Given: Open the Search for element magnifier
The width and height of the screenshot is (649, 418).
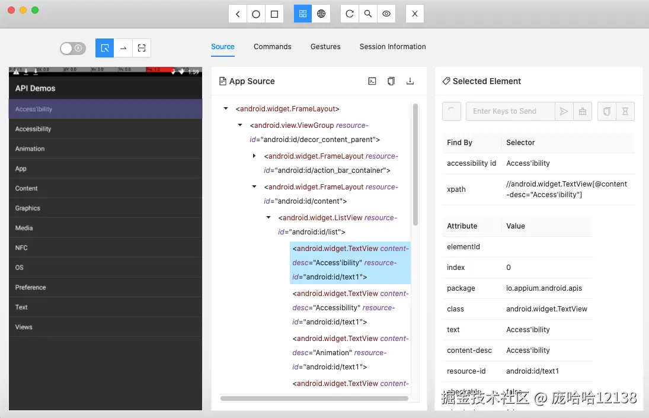Looking at the screenshot, I should pos(367,14).
